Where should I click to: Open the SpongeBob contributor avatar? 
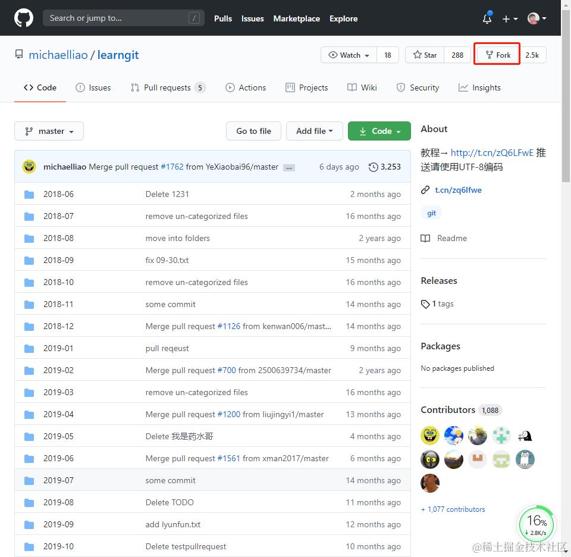pyautogui.click(x=430, y=436)
